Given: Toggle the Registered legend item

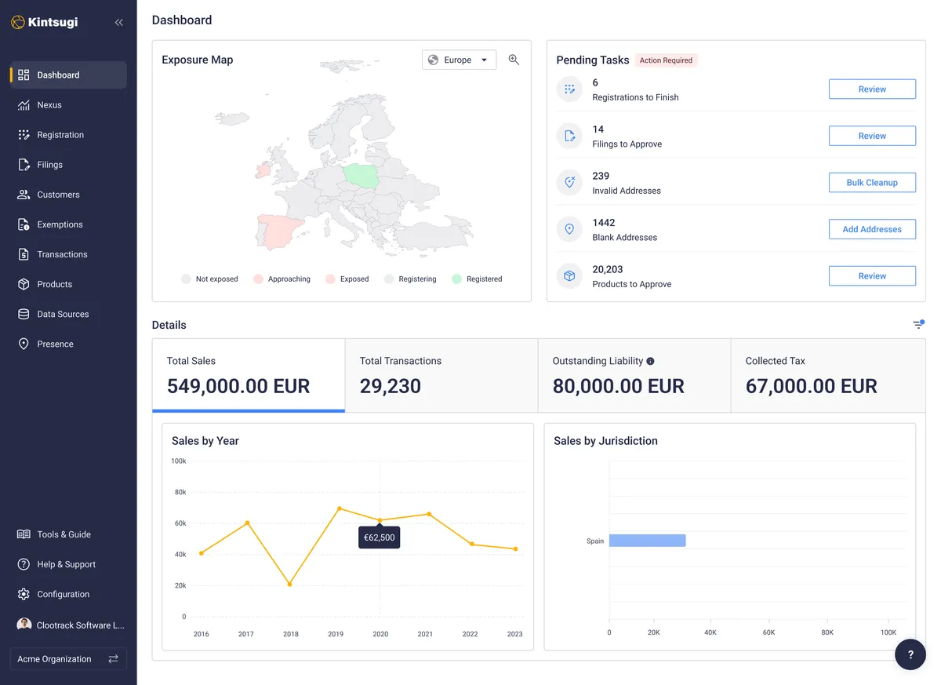Looking at the screenshot, I should click(477, 279).
